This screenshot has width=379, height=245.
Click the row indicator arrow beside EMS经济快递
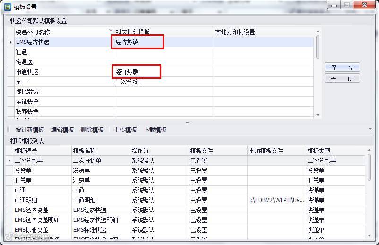pos(11,42)
